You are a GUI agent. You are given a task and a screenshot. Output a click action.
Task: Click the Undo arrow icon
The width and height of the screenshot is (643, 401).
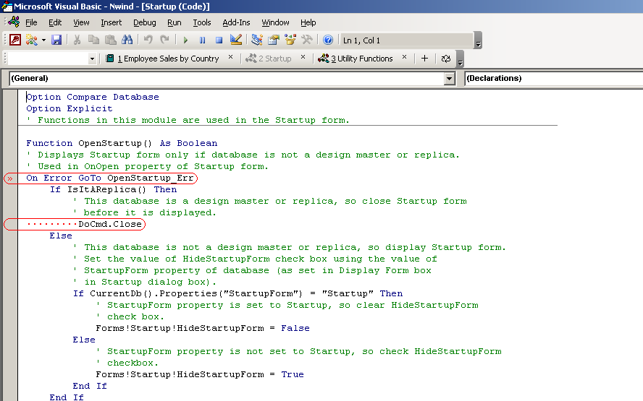click(x=148, y=40)
